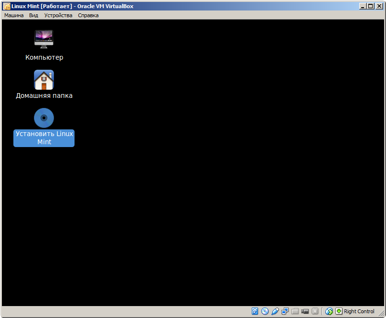Screen dimensions: 386x318
Task: Click the 'Right Control' host key text
Action: 359,311
